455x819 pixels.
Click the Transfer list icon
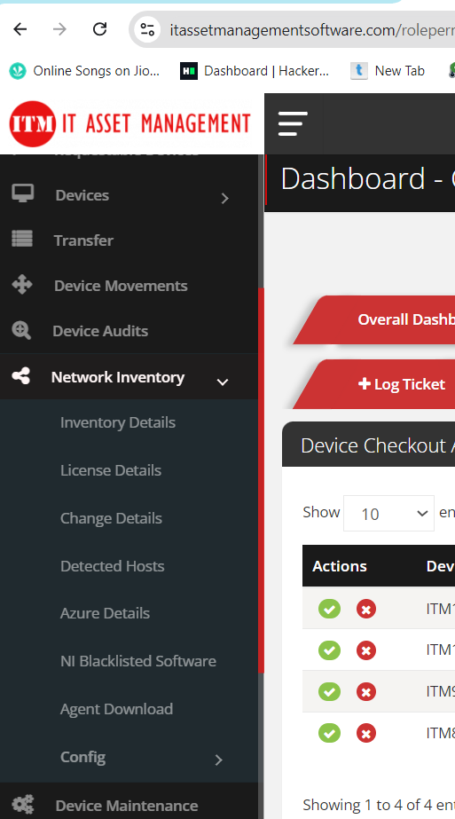coord(22,240)
